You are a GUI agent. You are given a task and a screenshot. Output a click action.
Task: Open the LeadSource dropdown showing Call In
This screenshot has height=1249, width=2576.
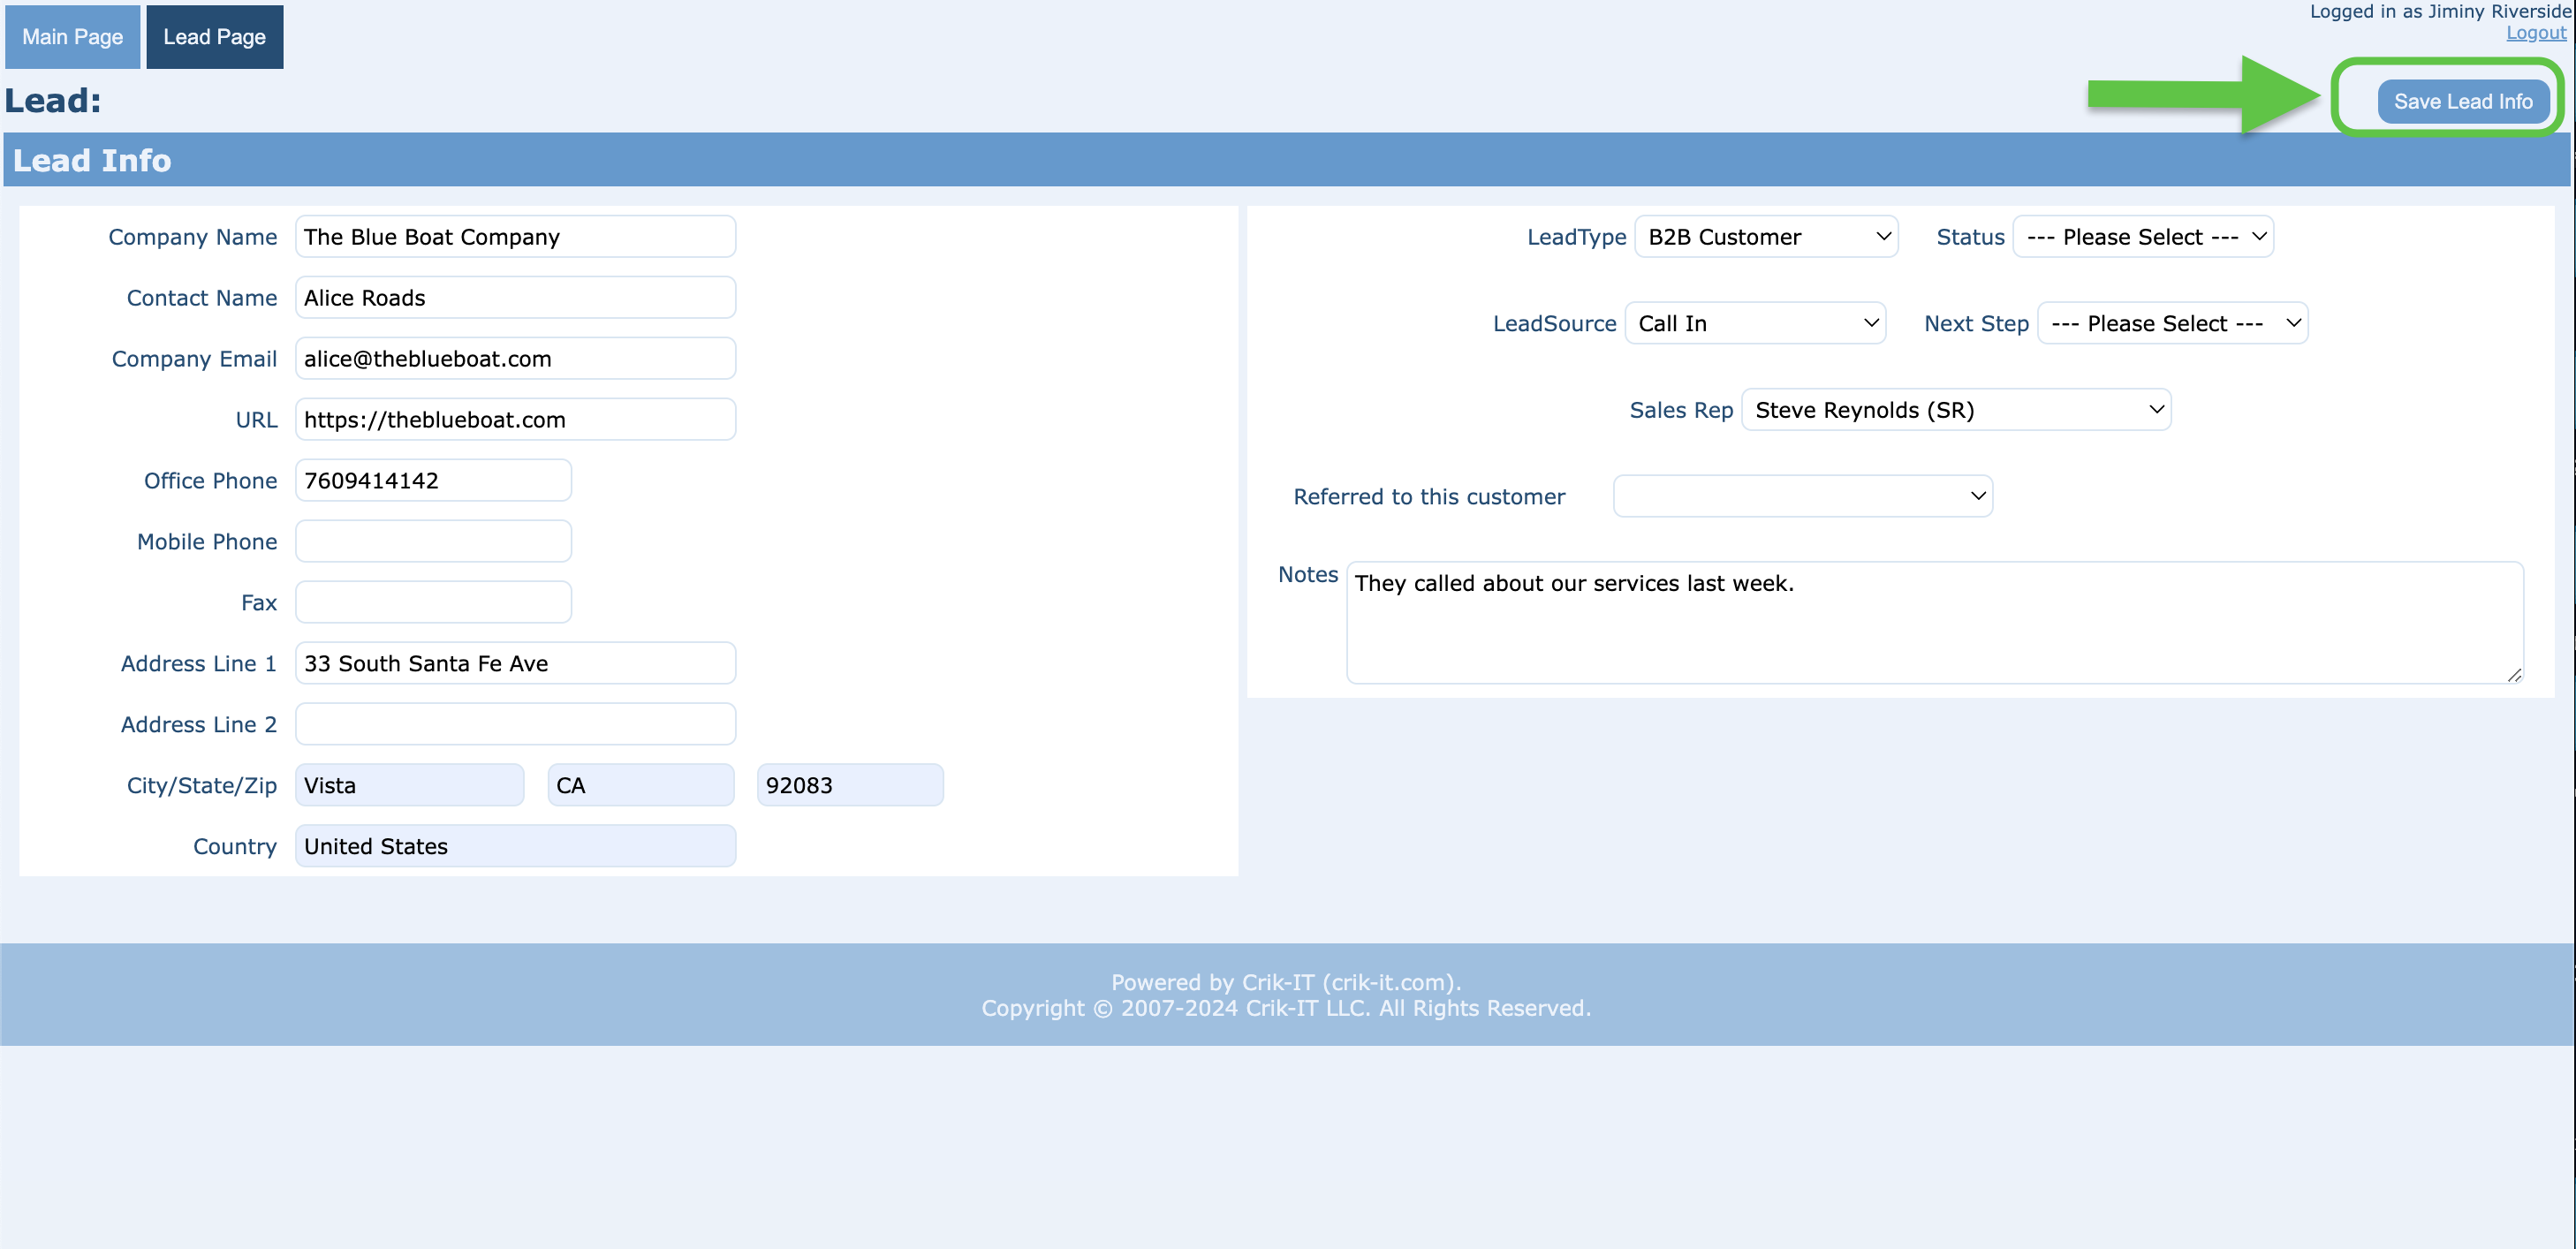[x=1755, y=322]
